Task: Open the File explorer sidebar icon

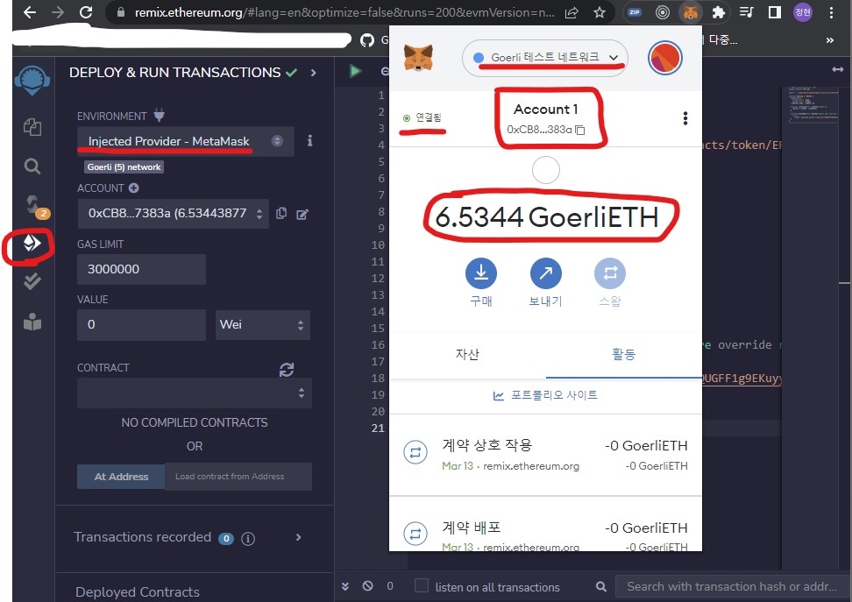Action: [32, 127]
